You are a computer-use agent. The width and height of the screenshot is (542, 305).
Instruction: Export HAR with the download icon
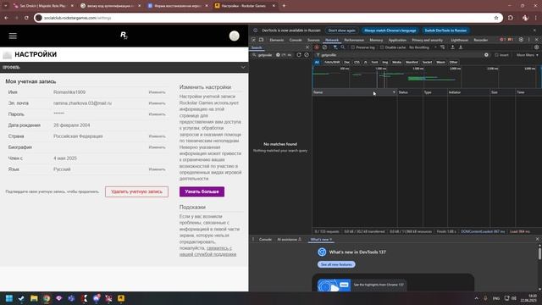[x=461, y=47]
